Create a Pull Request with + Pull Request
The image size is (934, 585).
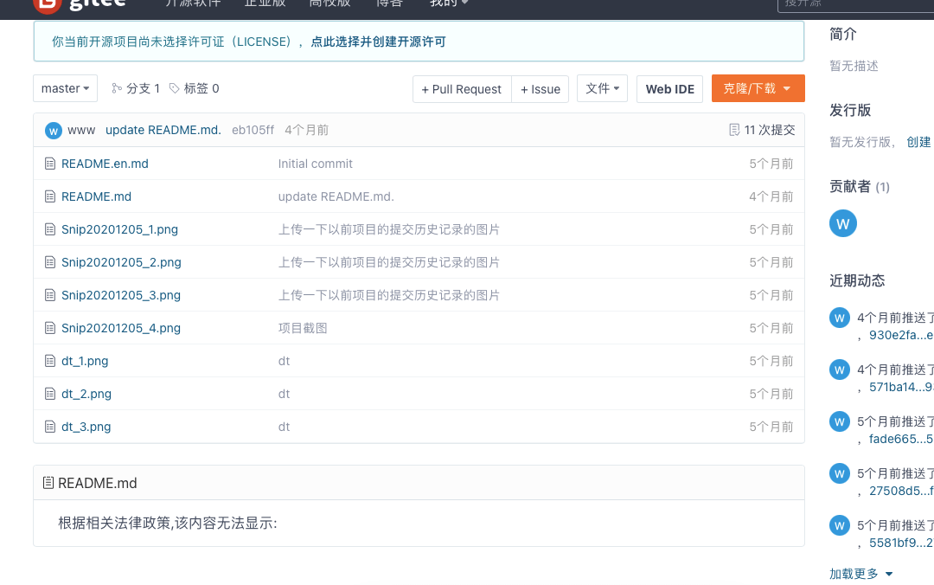[461, 88]
